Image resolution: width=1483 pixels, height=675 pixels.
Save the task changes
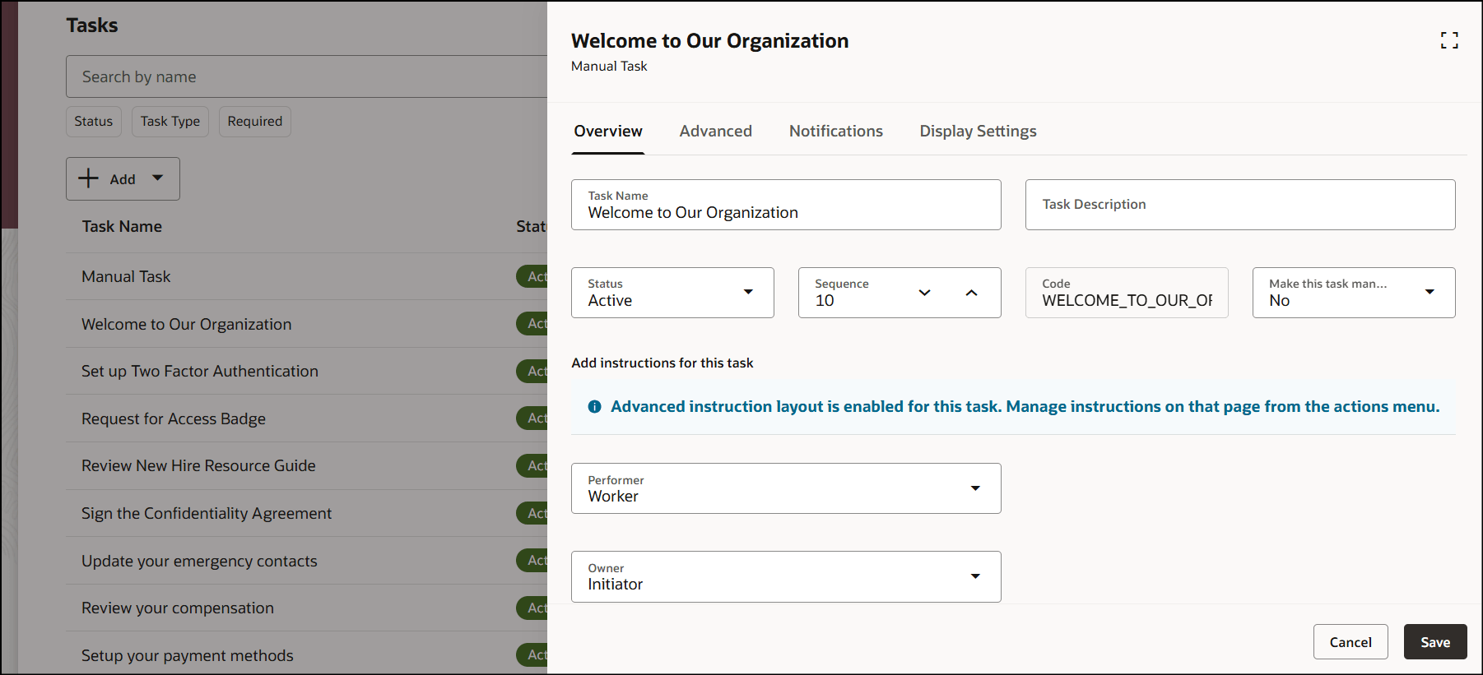(1434, 642)
